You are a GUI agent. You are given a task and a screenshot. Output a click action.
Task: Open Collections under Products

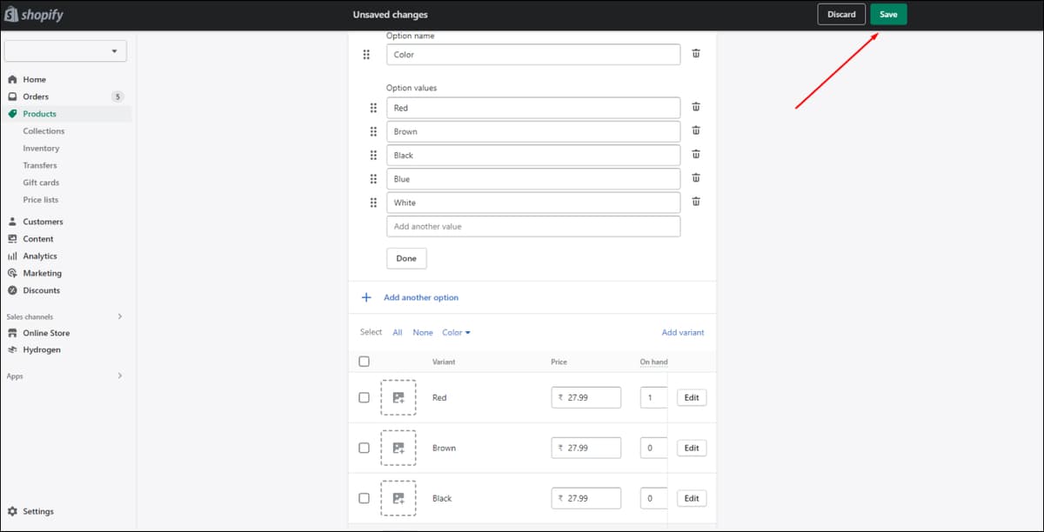pos(43,131)
